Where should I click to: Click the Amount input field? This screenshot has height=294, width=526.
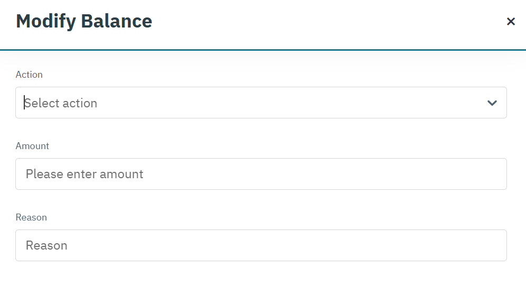click(x=261, y=174)
